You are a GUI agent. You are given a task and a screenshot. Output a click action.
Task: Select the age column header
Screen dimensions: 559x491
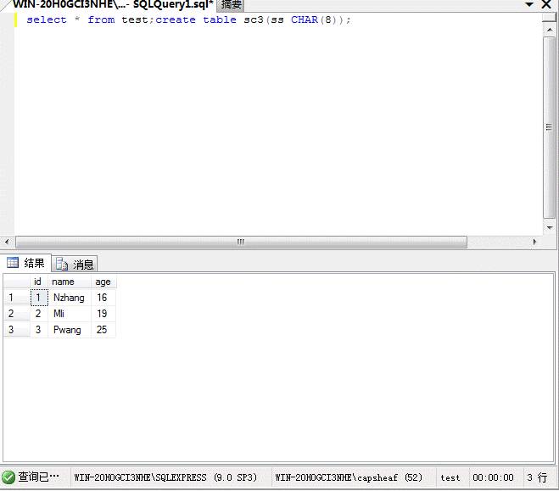click(103, 282)
